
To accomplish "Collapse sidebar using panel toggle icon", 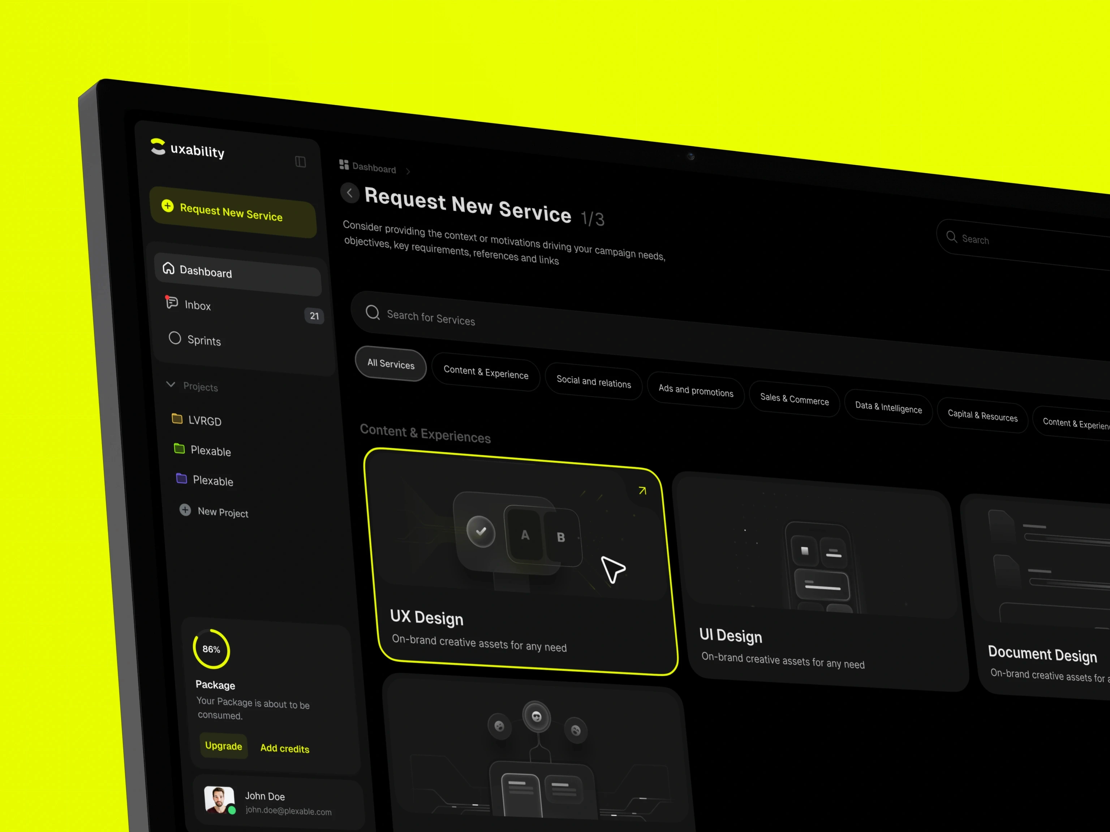I will 300,161.
